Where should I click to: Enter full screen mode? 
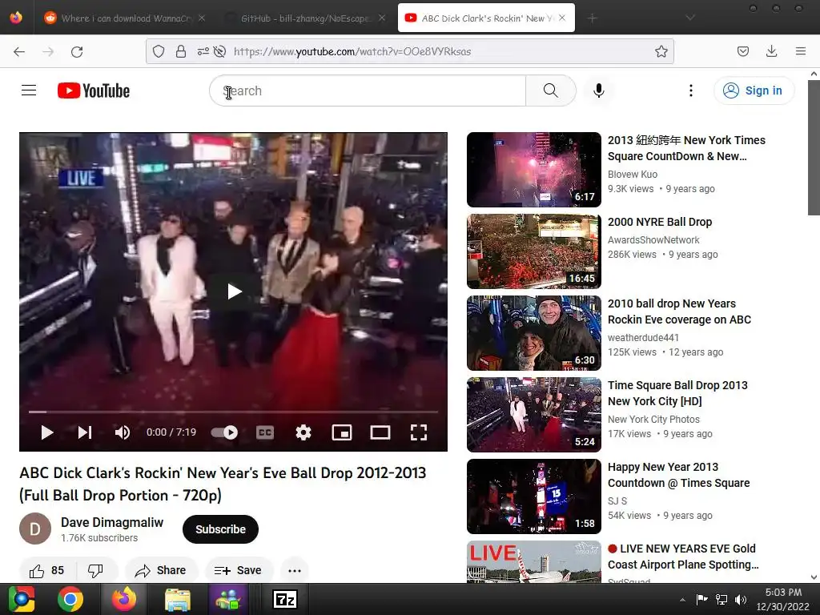click(419, 432)
